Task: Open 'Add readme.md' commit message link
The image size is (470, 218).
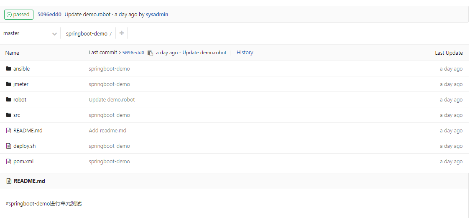Action: (x=107, y=130)
